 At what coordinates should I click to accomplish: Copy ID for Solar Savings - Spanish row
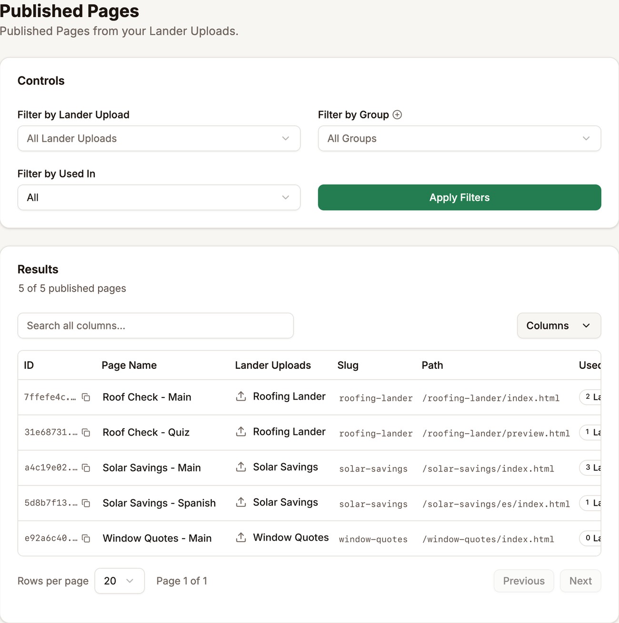coord(86,503)
